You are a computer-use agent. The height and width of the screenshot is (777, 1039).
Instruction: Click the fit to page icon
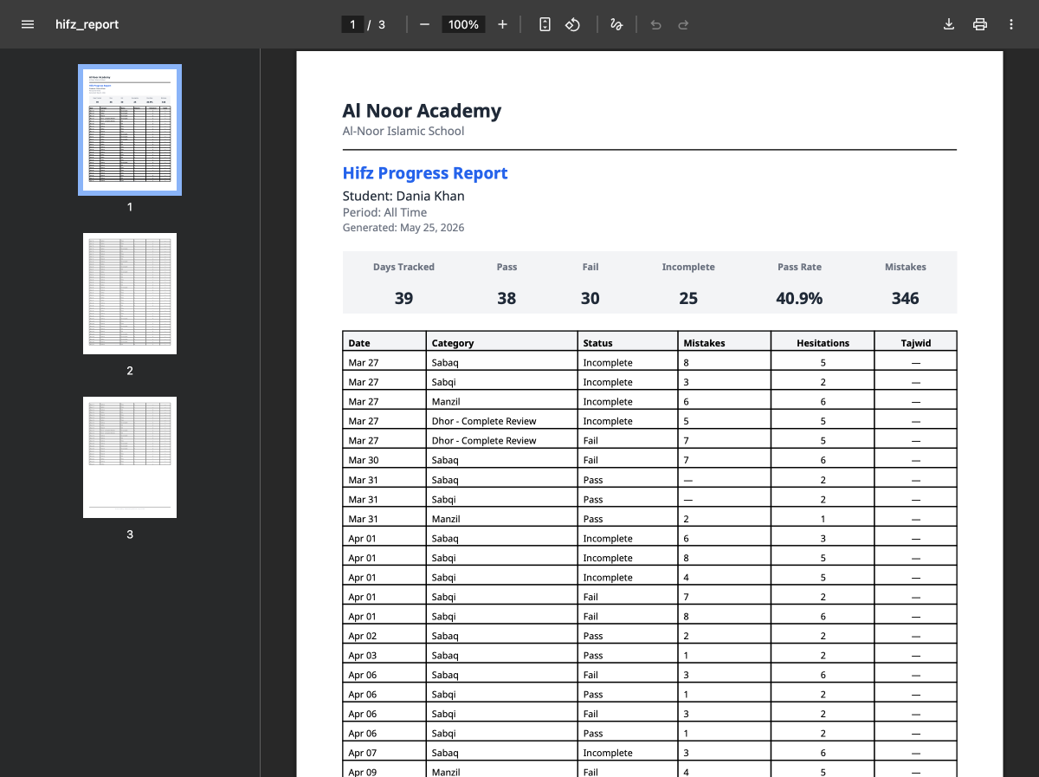pos(545,24)
